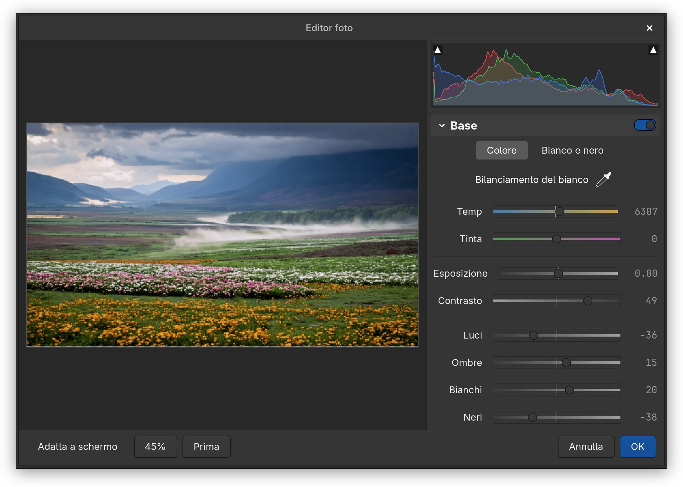Disable the Base adjustments switch
The width and height of the screenshot is (683, 487).
tap(645, 125)
